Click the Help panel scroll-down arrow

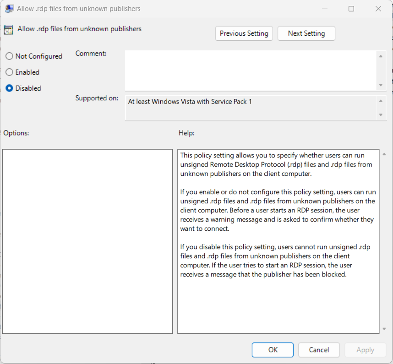pyautogui.click(x=384, y=329)
